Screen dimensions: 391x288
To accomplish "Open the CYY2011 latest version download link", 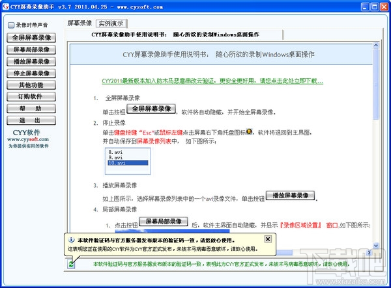I will pyautogui.click(x=212, y=81).
